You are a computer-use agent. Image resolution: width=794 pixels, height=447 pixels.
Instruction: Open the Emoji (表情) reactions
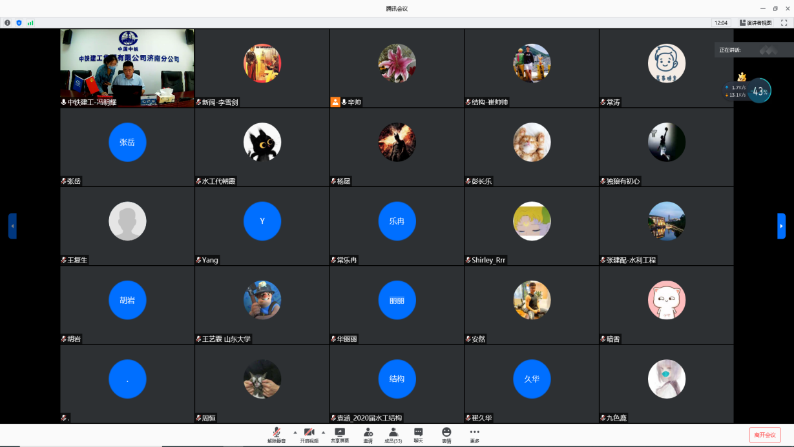pos(446,435)
